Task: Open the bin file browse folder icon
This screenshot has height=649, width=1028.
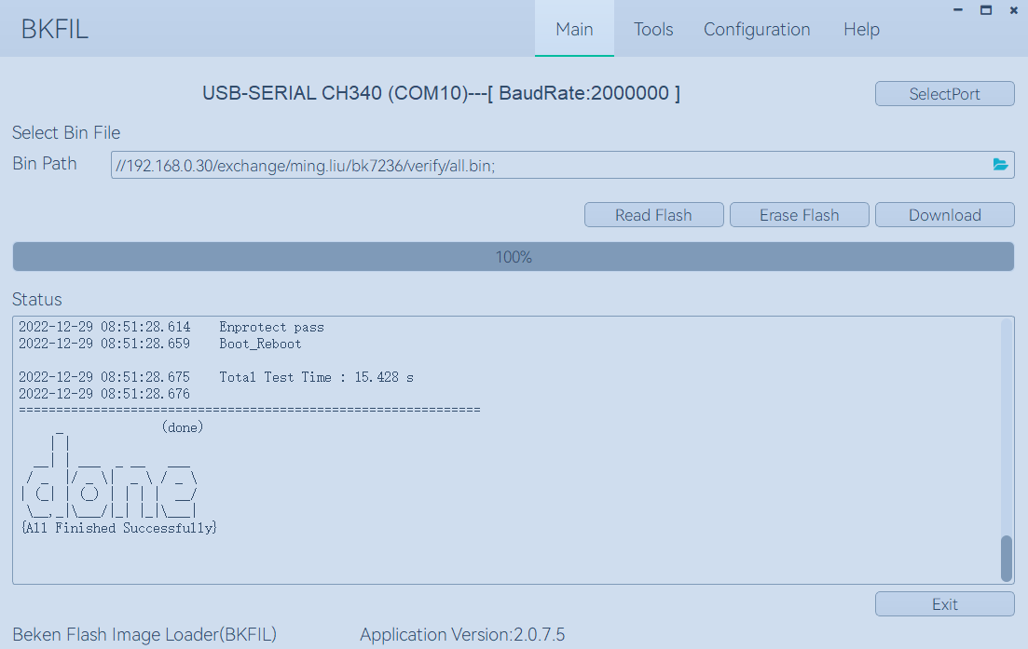Action: [x=1000, y=165]
